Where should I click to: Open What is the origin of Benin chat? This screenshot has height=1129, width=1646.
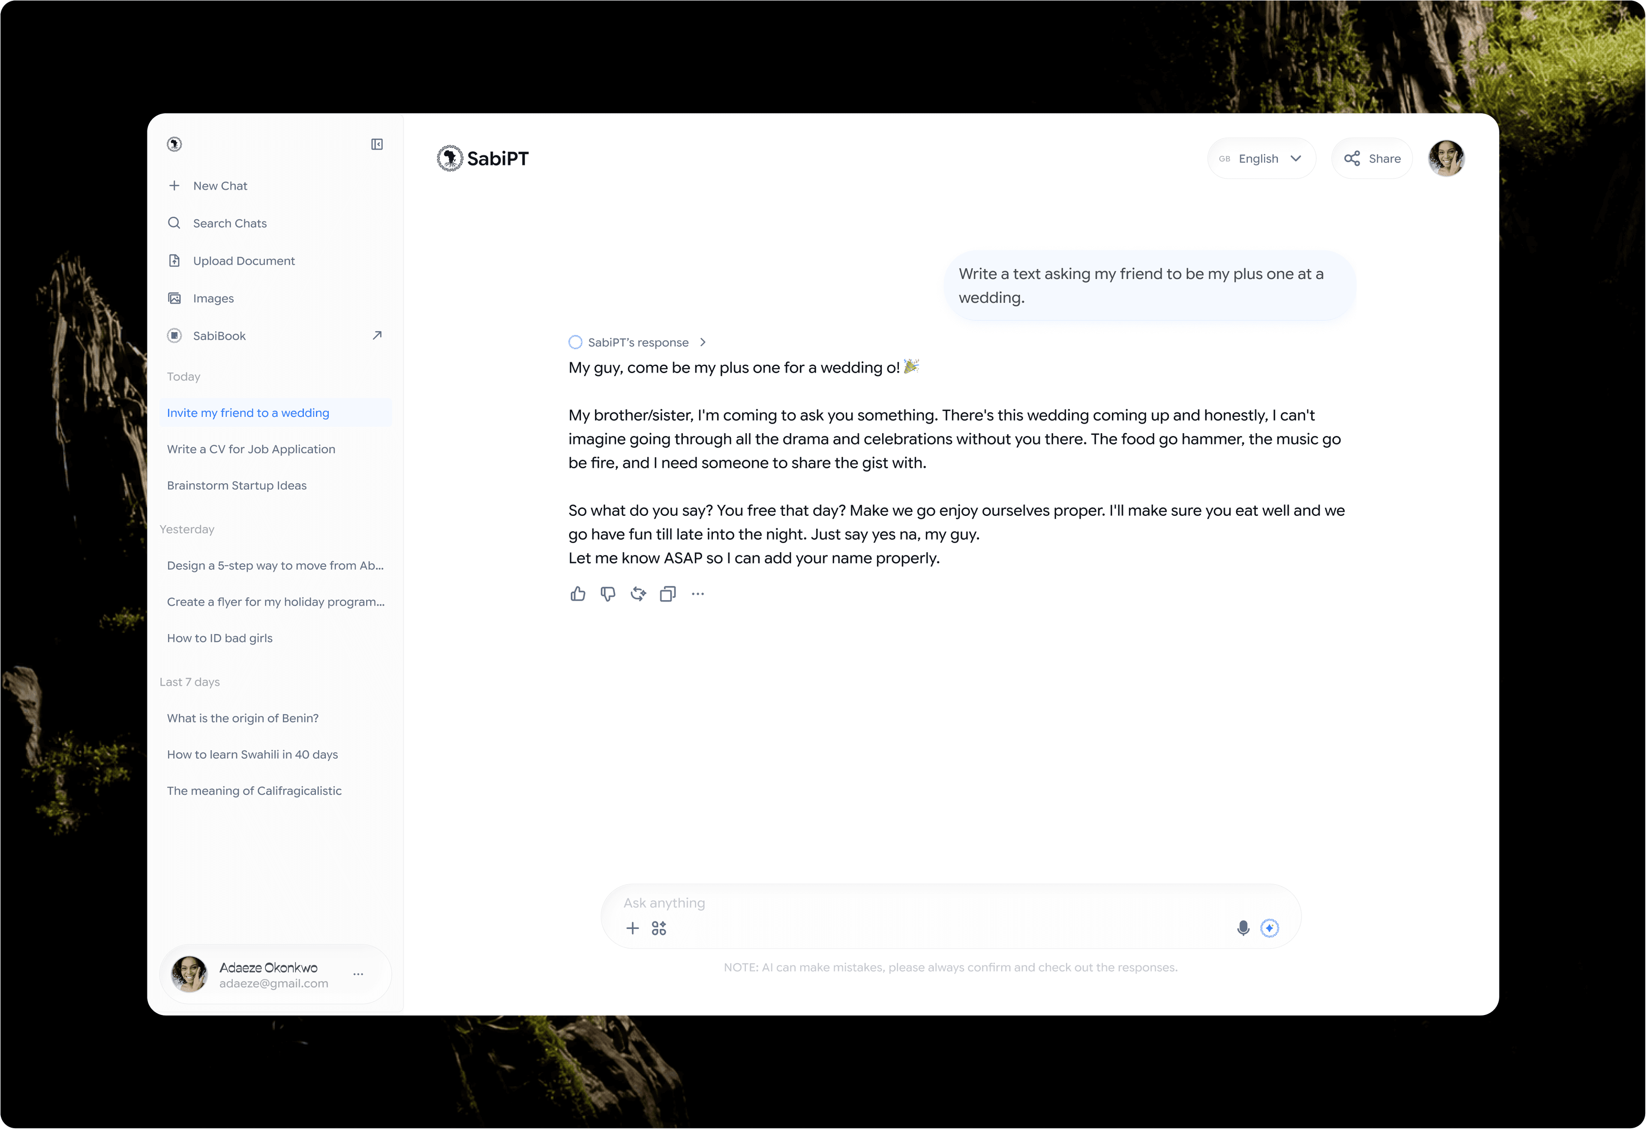point(243,719)
